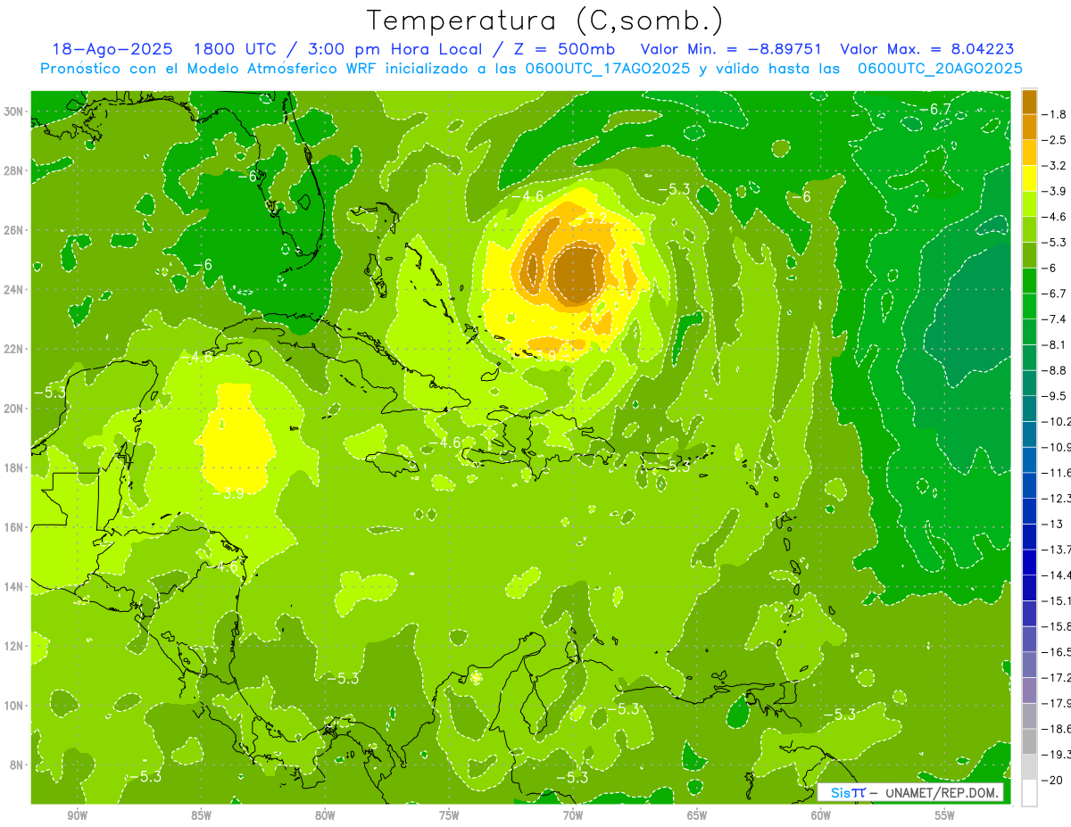Click the "Valor Max. = 8.04223" text

click(927, 49)
